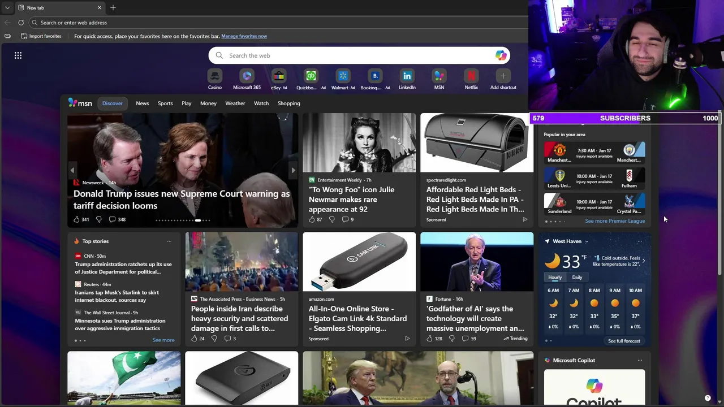Click Import favorites button
Screen dimensions: 724x407
point(41,36)
